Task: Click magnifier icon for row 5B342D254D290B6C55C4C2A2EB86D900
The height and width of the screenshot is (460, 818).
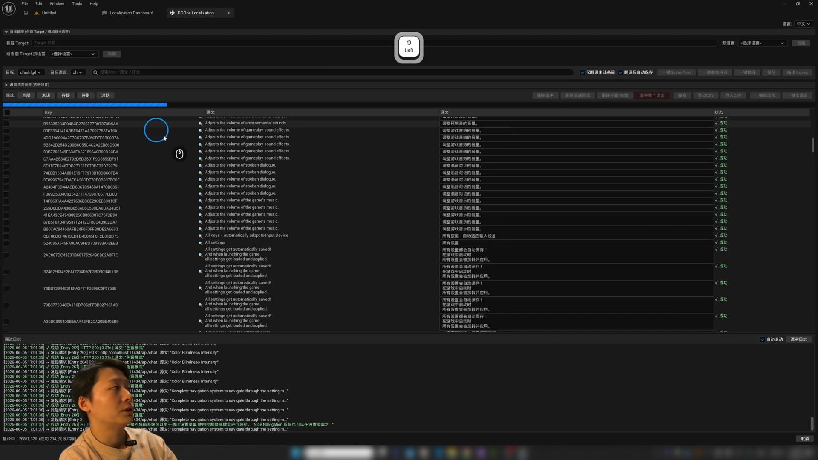Action: 200,145
